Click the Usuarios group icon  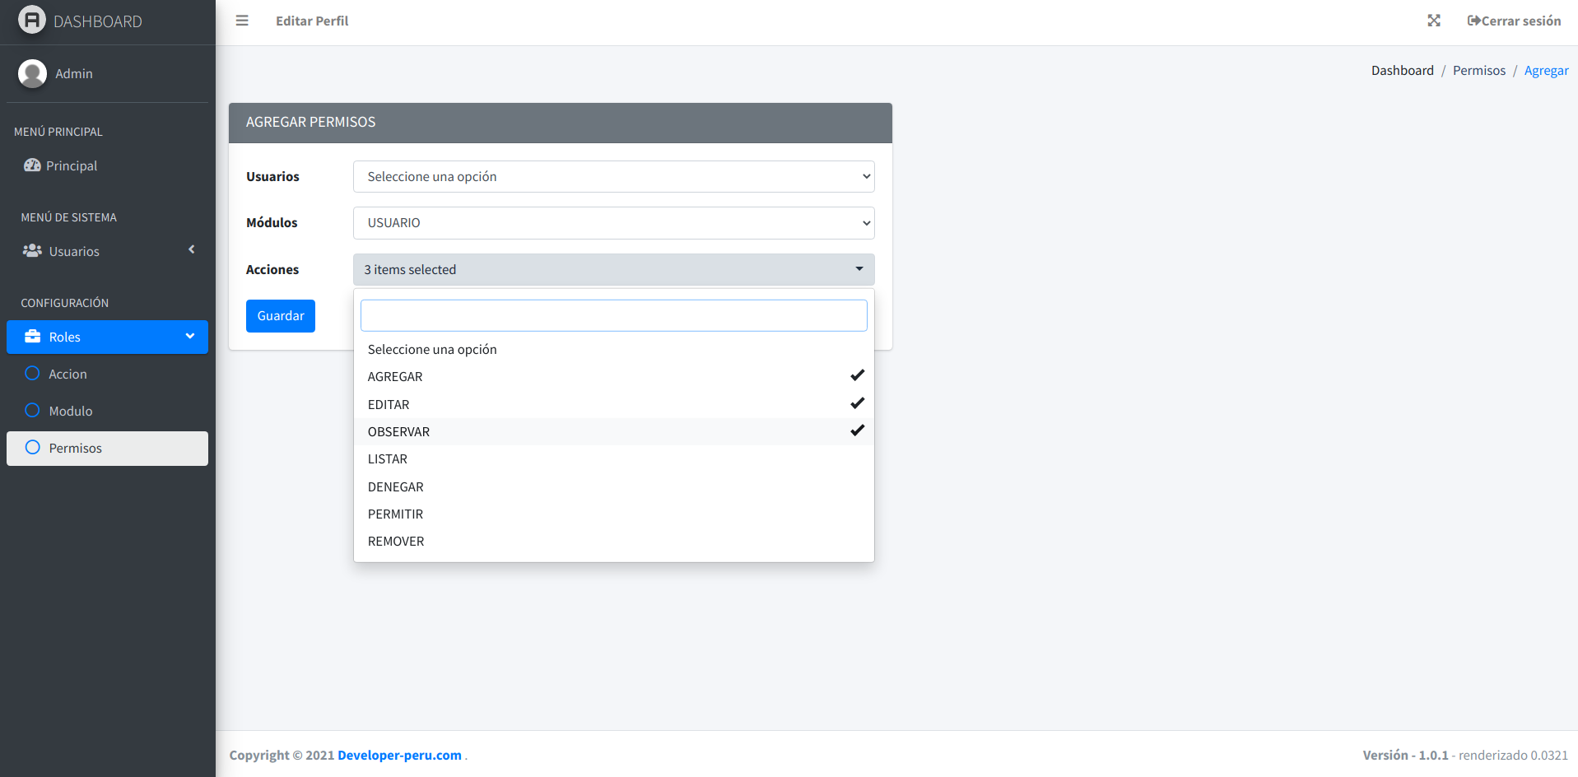click(x=32, y=251)
